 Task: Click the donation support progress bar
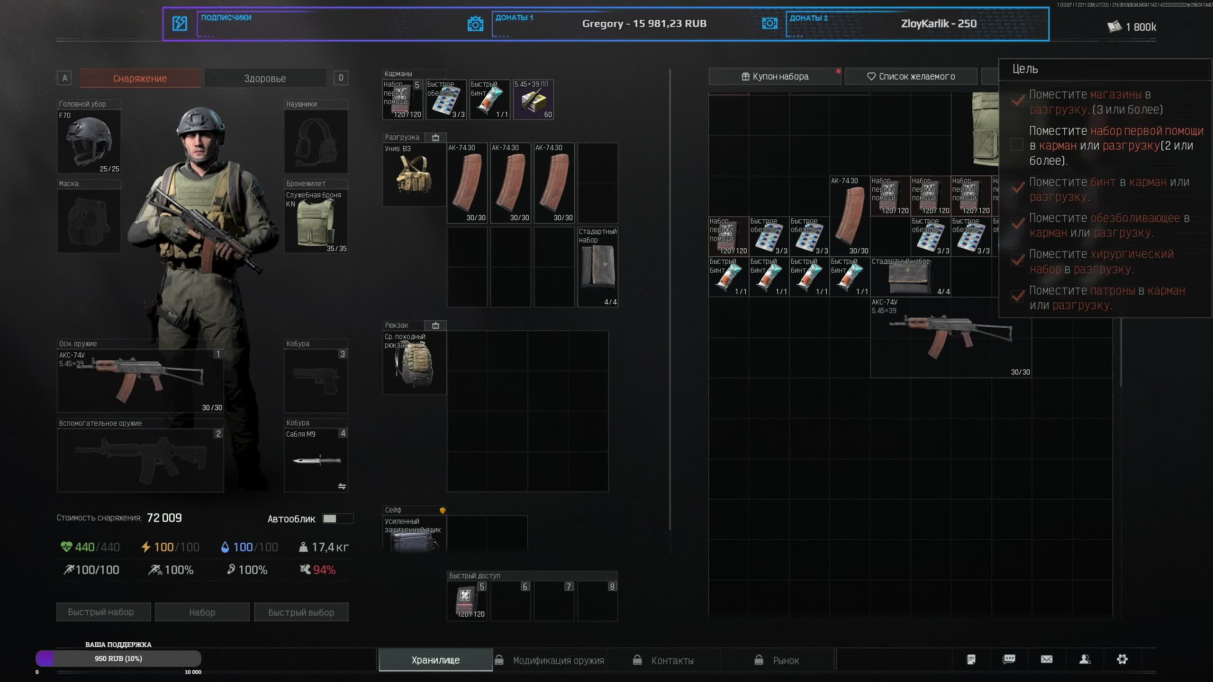118,658
